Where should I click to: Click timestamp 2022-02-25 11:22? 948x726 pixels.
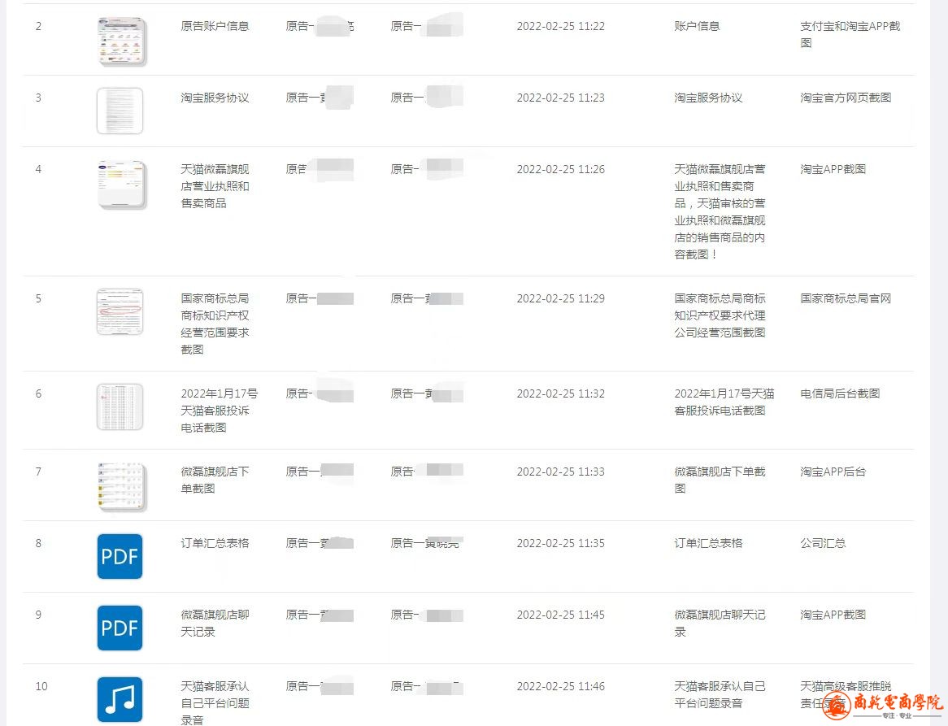[x=560, y=26]
